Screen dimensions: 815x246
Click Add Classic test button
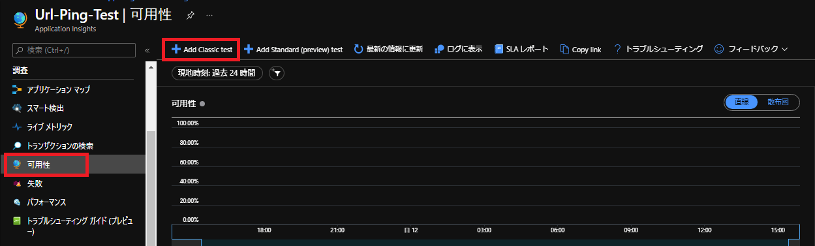tap(202, 49)
